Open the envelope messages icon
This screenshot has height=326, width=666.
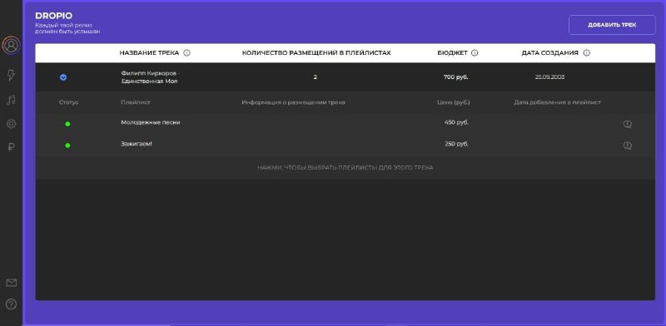tap(12, 283)
